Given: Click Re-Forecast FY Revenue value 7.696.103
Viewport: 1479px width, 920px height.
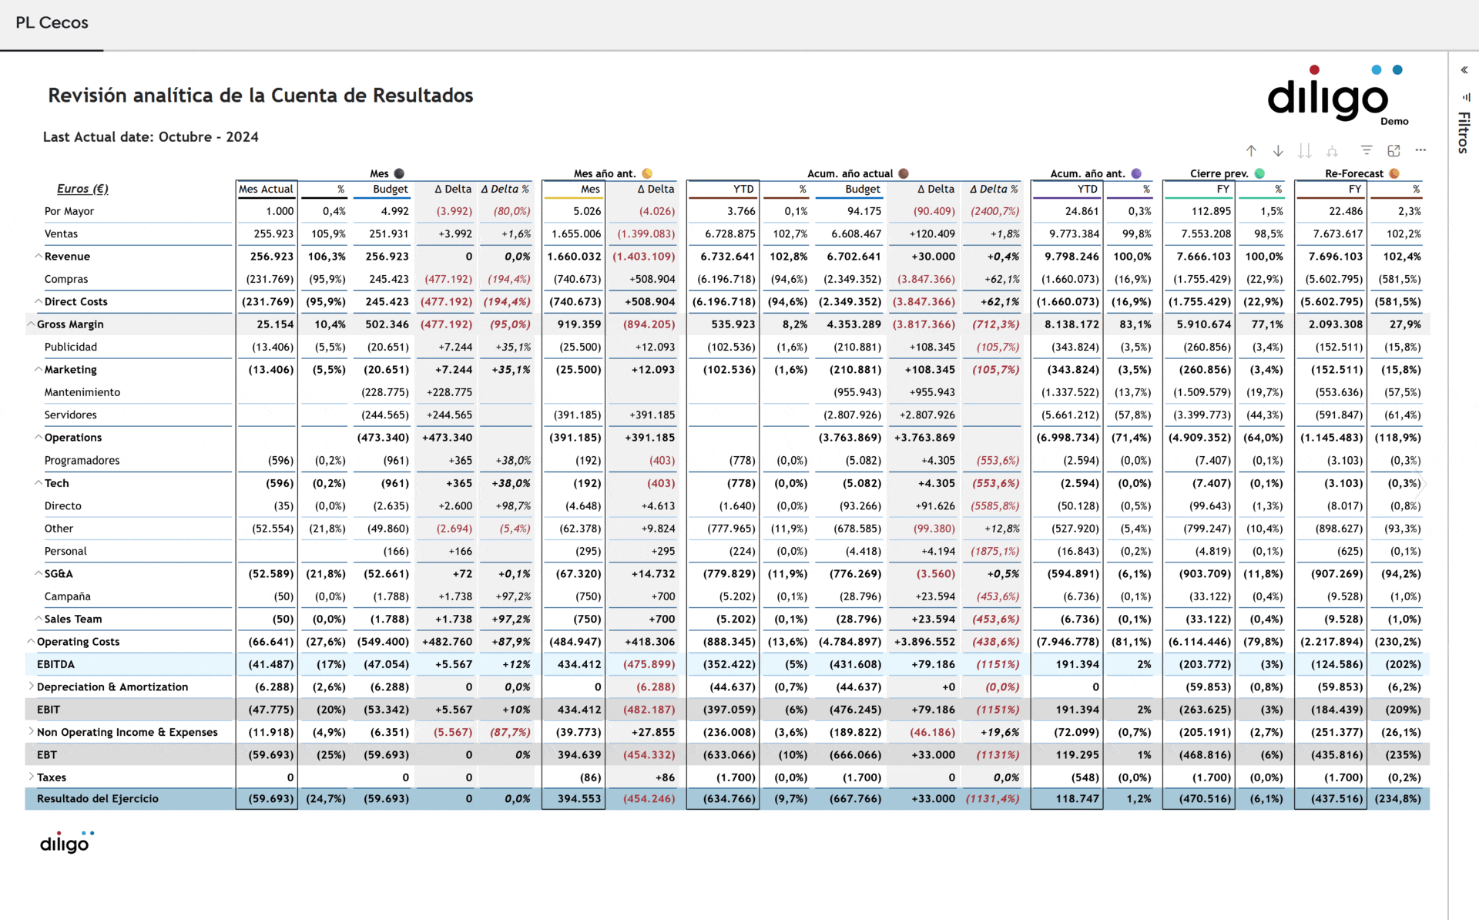Looking at the screenshot, I should [x=1336, y=256].
